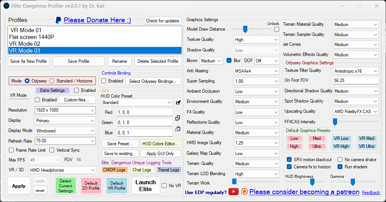Click the Gamma slider
The width and height of the screenshot is (386, 202).
(353, 182)
